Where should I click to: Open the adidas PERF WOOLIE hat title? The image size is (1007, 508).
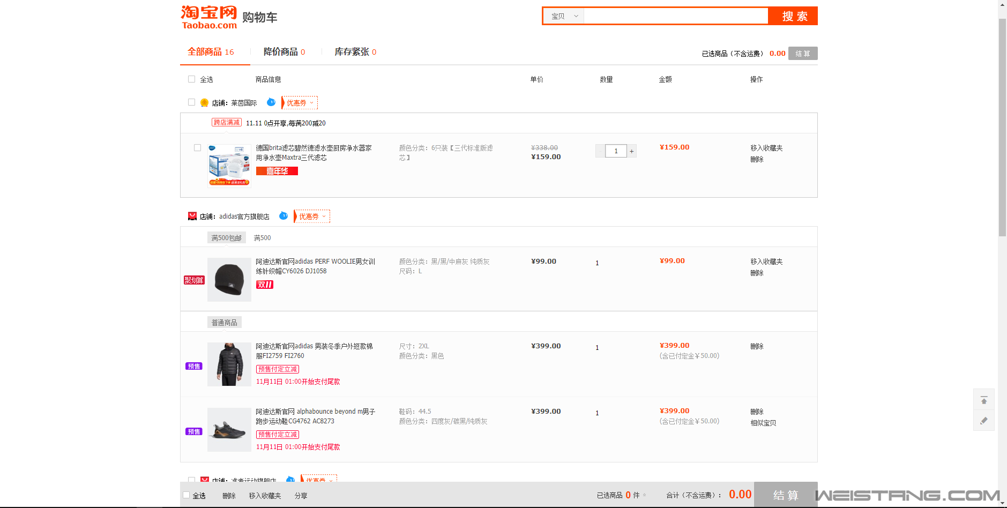point(315,266)
